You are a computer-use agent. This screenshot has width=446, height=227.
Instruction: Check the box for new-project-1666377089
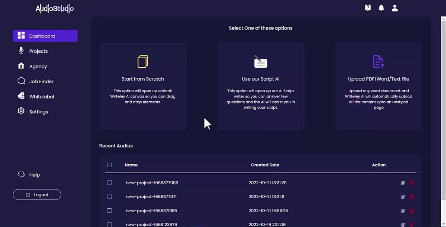[110, 183]
